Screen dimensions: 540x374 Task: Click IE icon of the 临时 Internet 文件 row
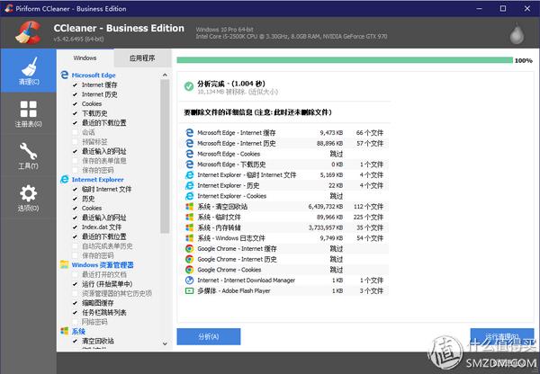pyautogui.click(x=189, y=174)
